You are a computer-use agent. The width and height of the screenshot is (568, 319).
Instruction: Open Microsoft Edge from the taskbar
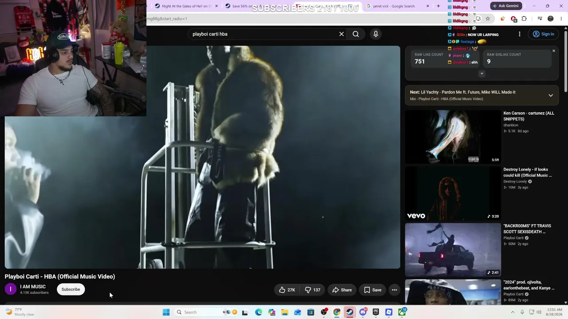click(x=259, y=312)
